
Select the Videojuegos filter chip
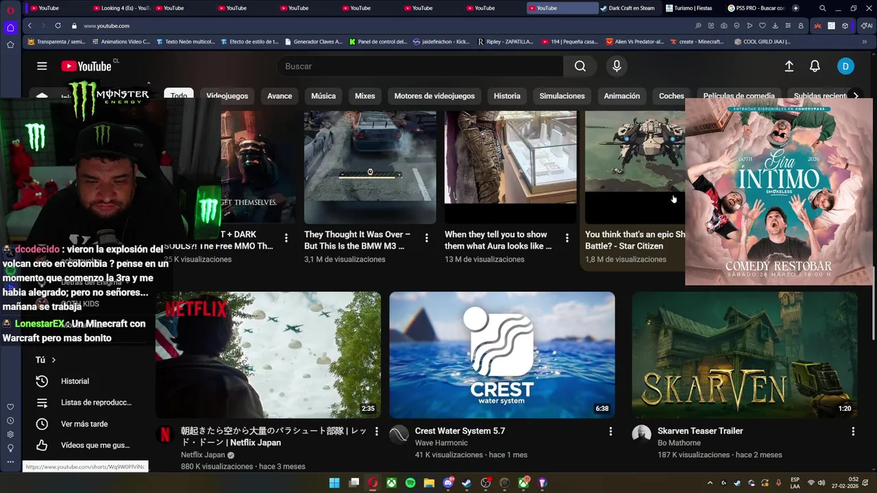click(x=227, y=96)
